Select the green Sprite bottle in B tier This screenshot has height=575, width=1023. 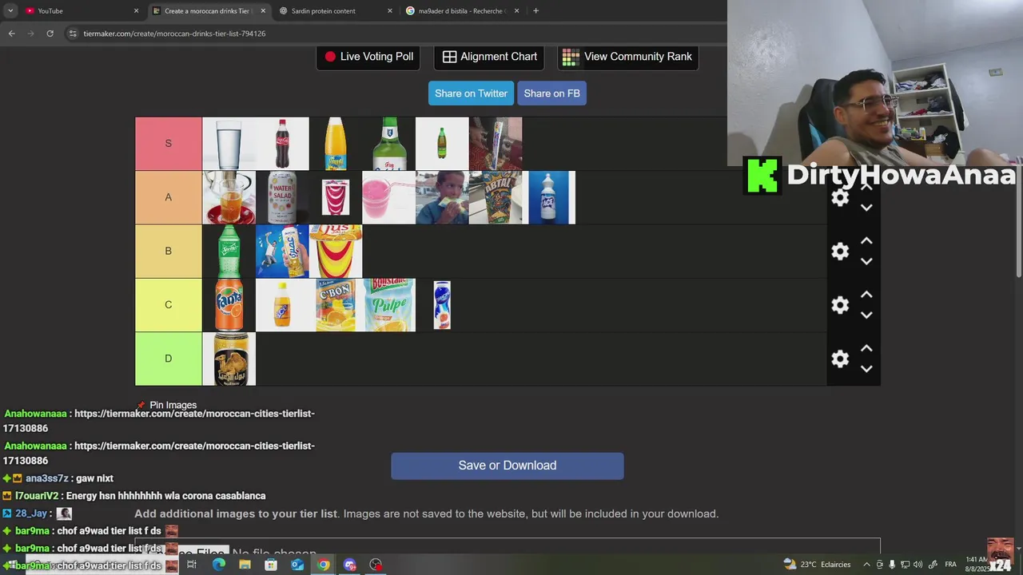point(229,251)
